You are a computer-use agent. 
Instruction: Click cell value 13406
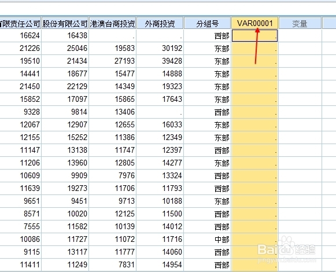point(125,112)
